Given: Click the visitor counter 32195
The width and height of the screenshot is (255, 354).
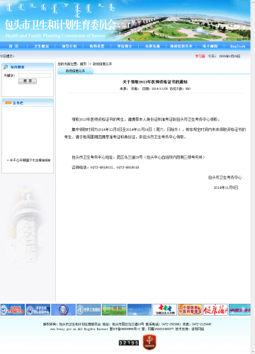Looking at the screenshot, I should pos(129,343).
